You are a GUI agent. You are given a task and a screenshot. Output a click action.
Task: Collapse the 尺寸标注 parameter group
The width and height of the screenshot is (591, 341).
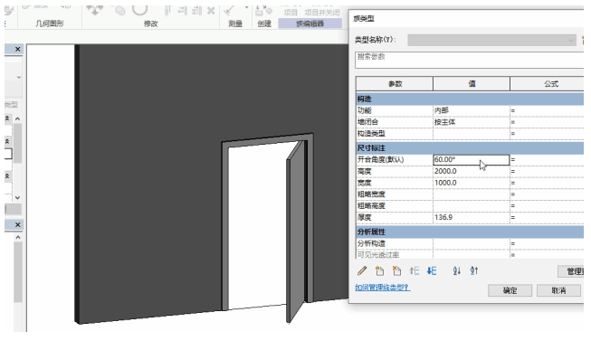[x=470, y=148]
